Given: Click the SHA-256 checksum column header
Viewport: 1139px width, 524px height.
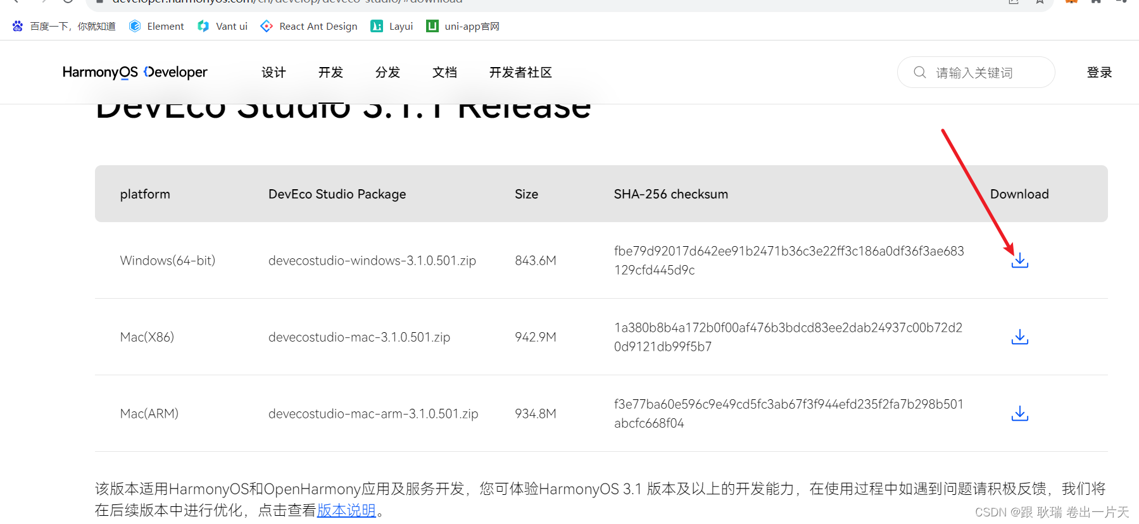Looking at the screenshot, I should (671, 194).
